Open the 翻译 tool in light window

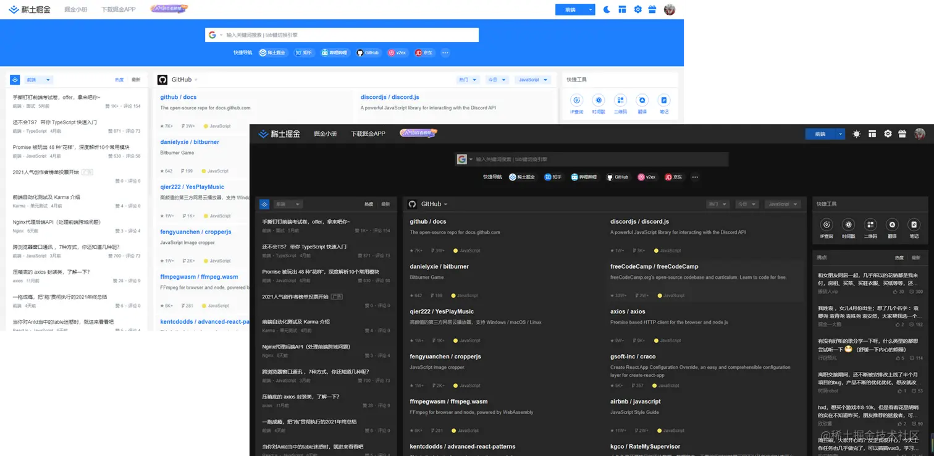tap(642, 104)
